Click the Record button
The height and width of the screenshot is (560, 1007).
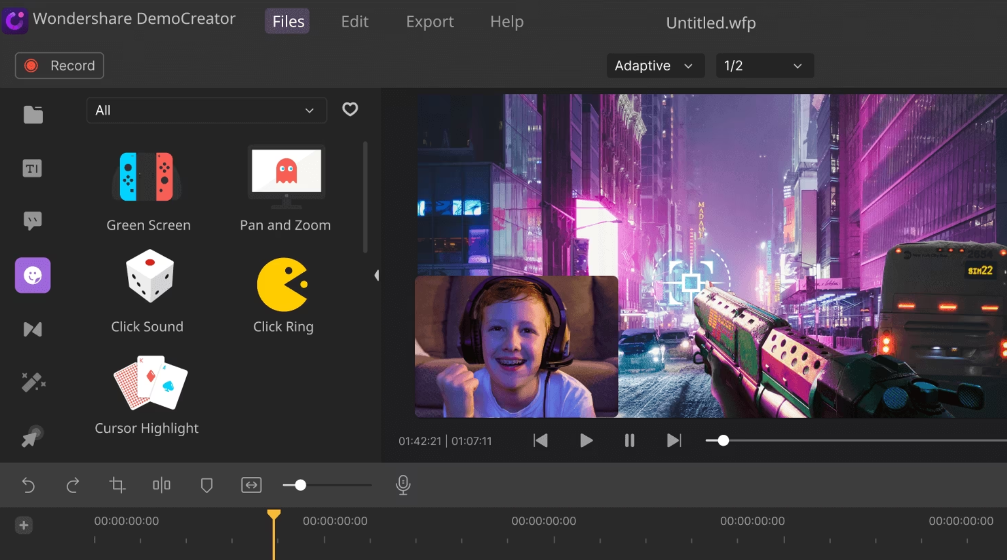(x=59, y=65)
